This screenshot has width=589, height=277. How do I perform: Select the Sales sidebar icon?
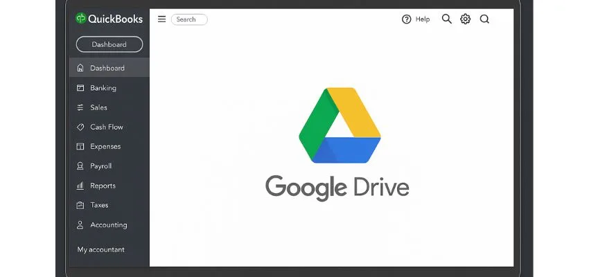80,108
